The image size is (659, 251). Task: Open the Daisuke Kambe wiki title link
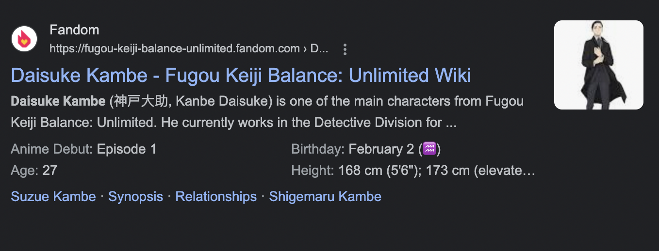[241, 75]
